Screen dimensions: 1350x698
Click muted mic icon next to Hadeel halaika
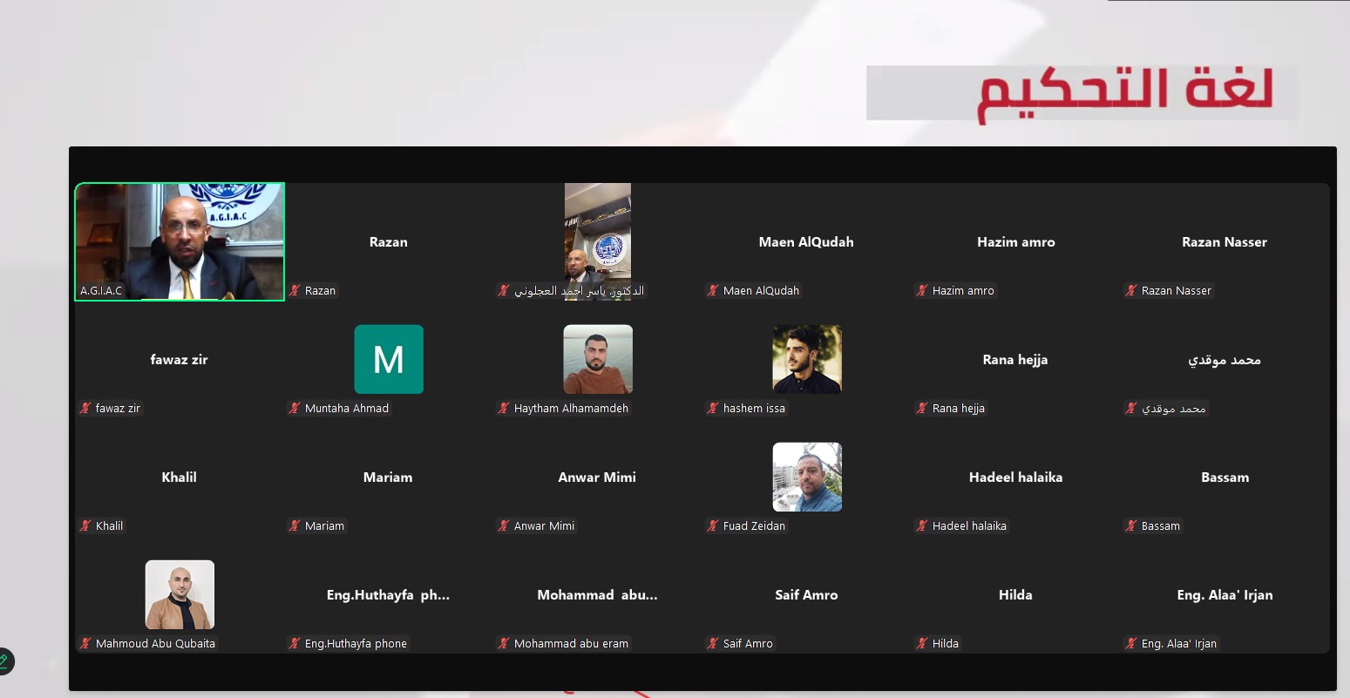click(x=922, y=526)
